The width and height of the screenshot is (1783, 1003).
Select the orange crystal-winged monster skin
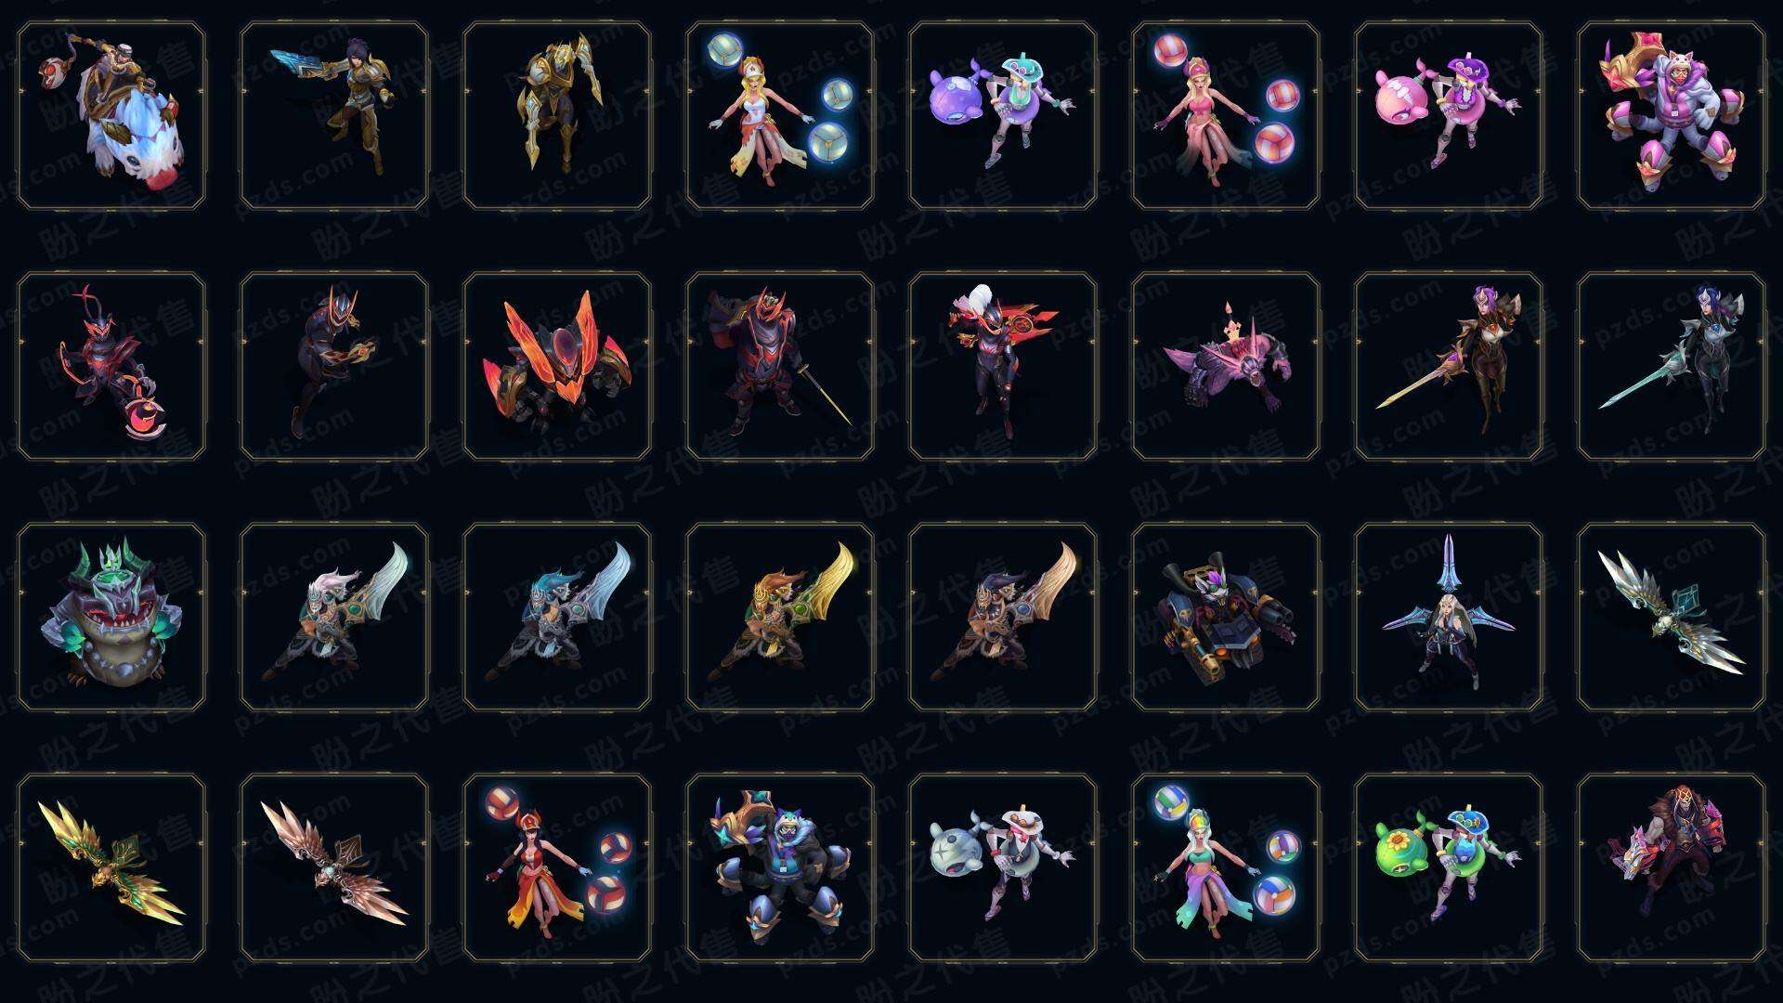[557, 366]
